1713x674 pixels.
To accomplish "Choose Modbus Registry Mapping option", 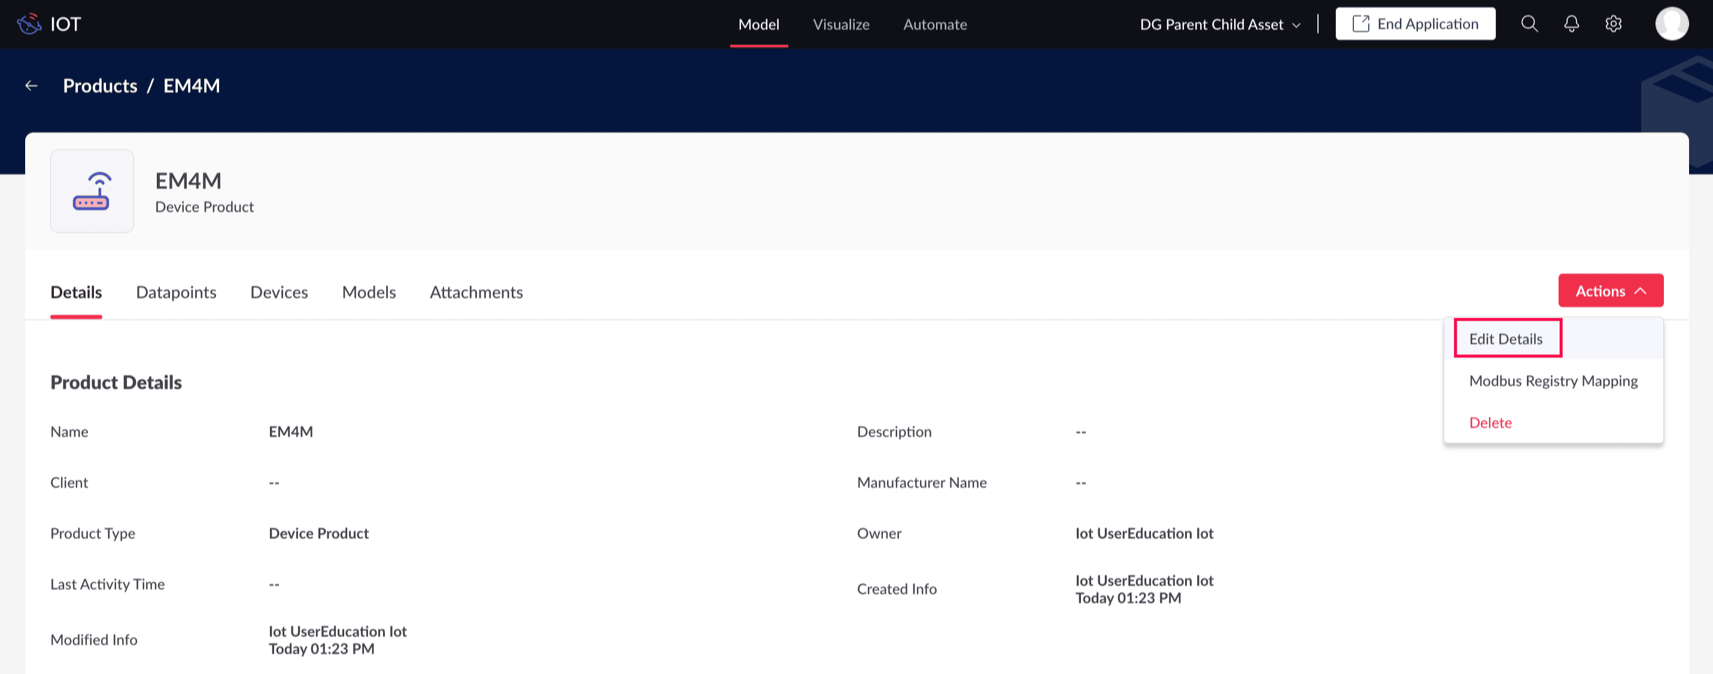I will pos(1553,381).
